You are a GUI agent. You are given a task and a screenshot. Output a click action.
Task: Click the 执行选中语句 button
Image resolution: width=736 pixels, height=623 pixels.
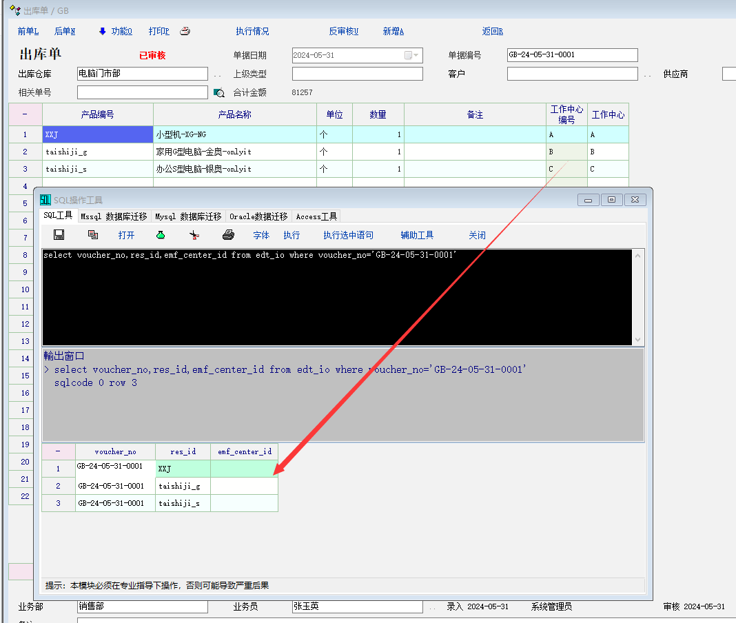pos(348,235)
